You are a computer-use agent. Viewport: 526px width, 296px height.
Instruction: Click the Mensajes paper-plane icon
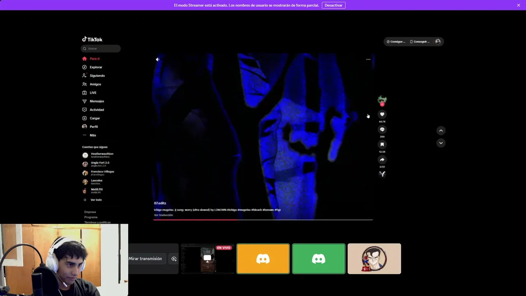tap(85, 101)
